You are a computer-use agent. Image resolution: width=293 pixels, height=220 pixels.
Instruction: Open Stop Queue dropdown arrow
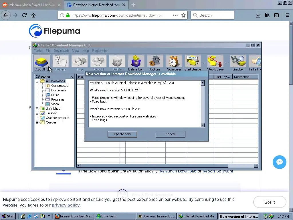click(x=227, y=63)
